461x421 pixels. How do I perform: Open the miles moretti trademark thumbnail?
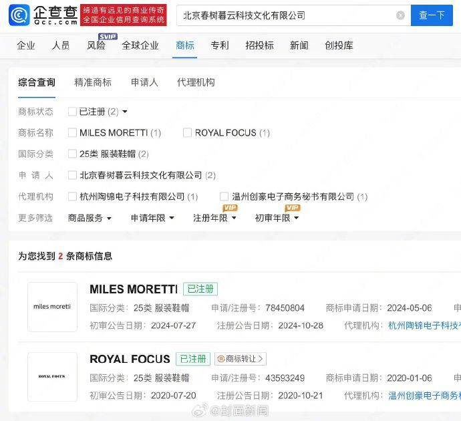pos(52,307)
